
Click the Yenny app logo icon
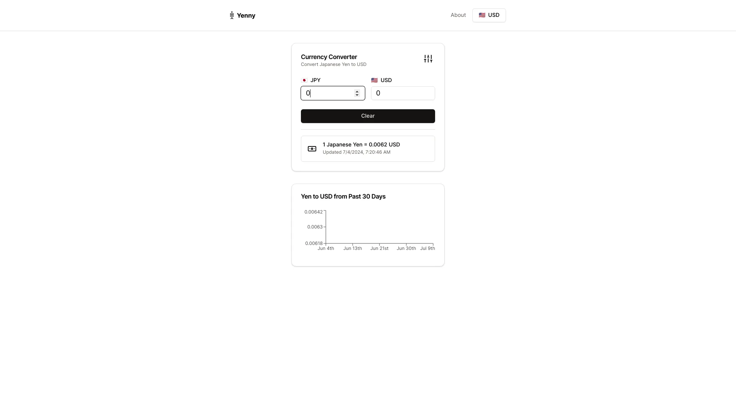pyautogui.click(x=232, y=15)
